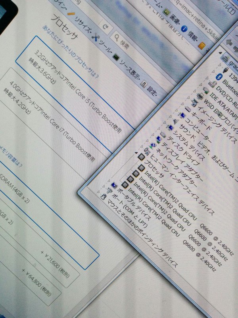Click the ソース表示 screen icon in browser toolbar
Screen dimensions: 238x318
[116, 58]
